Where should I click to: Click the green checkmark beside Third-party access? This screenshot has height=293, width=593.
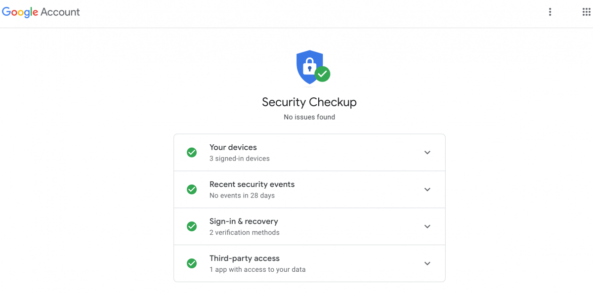[x=192, y=263]
